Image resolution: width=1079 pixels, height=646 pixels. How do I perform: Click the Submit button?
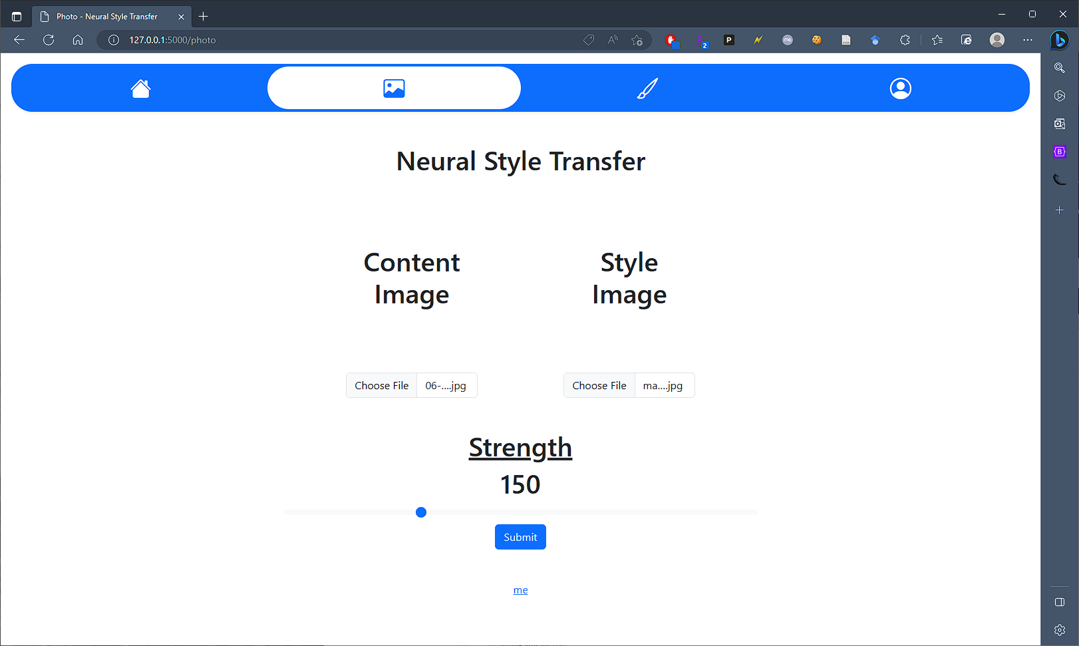pyautogui.click(x=520, y=537)
